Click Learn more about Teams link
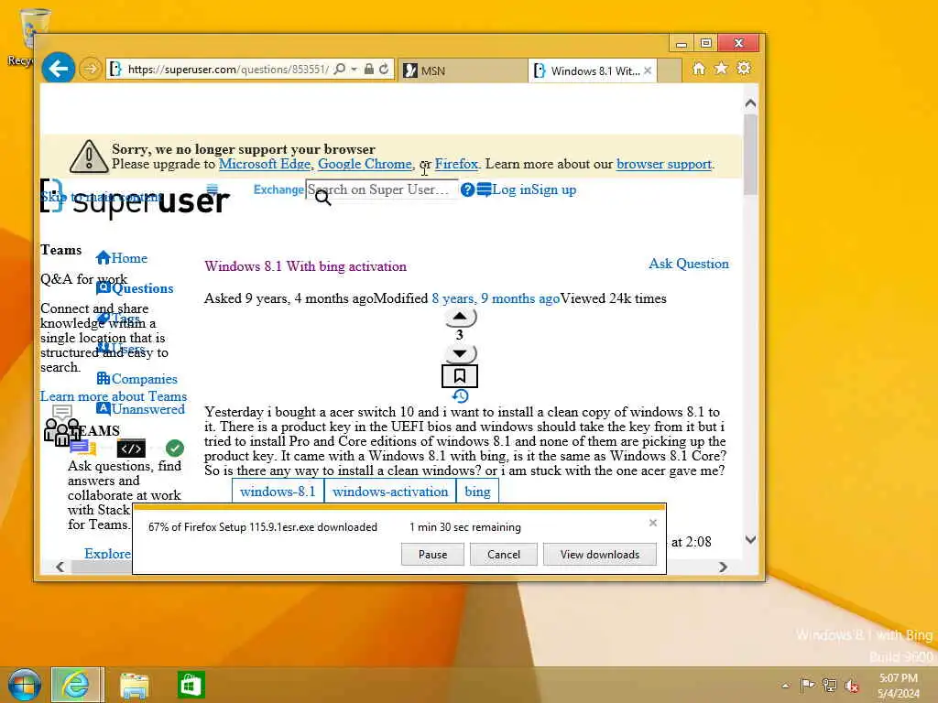Screen dimensions: 938x703 click(x=114, y=395)
